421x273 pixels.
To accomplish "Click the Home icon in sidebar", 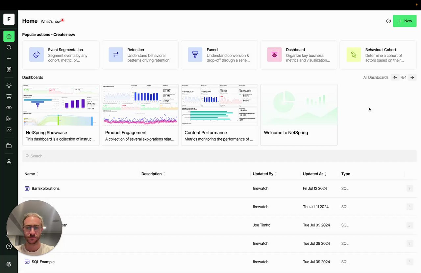I will (9, 36).
